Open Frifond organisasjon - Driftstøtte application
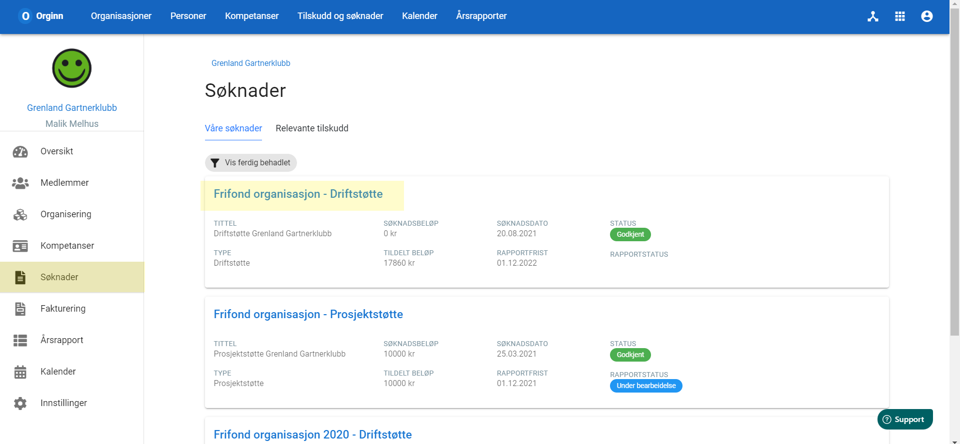 pyautogui.click(x=298, y=194)
